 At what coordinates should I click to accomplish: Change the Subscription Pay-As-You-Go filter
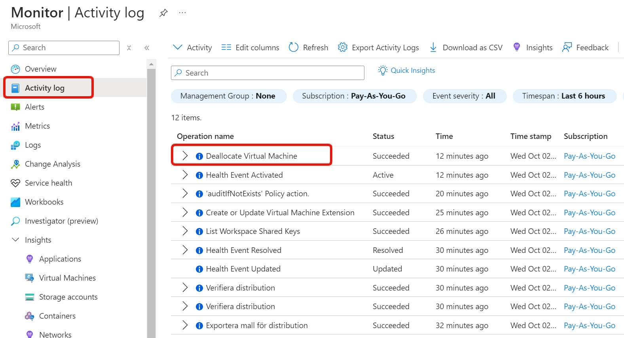(x=355, y=96)
